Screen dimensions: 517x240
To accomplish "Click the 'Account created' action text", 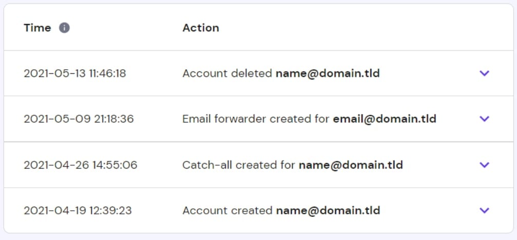I will point(227,210).
